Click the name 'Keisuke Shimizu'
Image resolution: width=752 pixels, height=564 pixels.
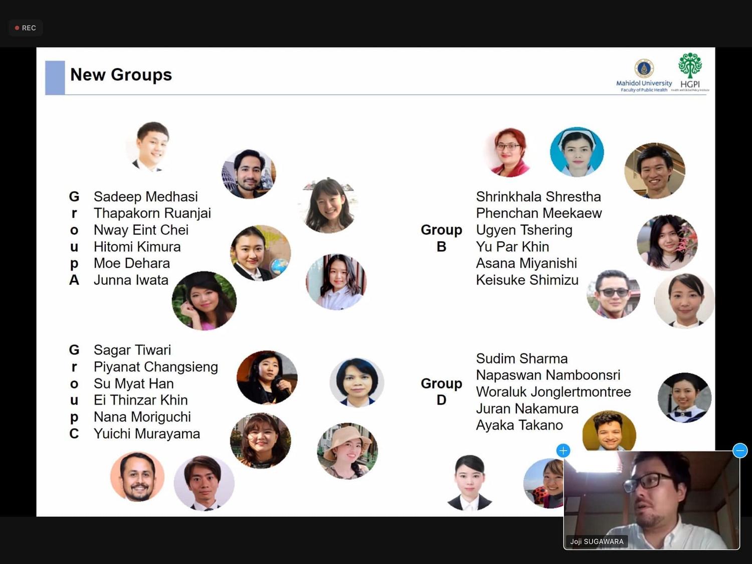click(527, 280)
